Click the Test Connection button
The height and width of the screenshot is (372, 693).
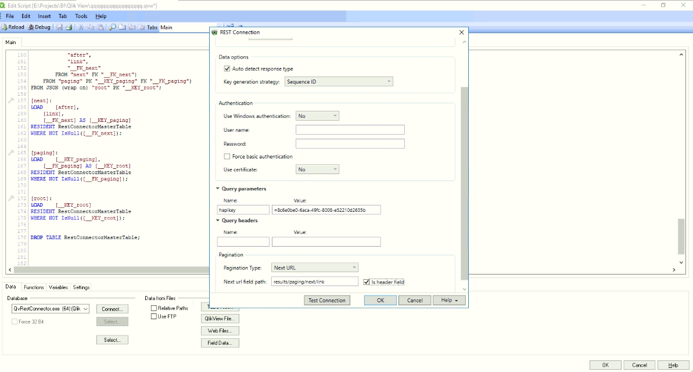[x=327, y=300]
